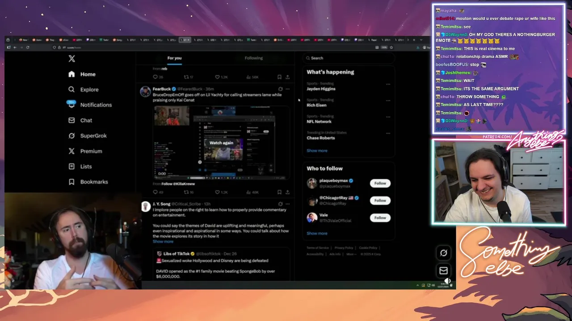Open FearBuck's profile avatar
The height and width of the screenshot is (321, 572).
[x=145, y=92]
